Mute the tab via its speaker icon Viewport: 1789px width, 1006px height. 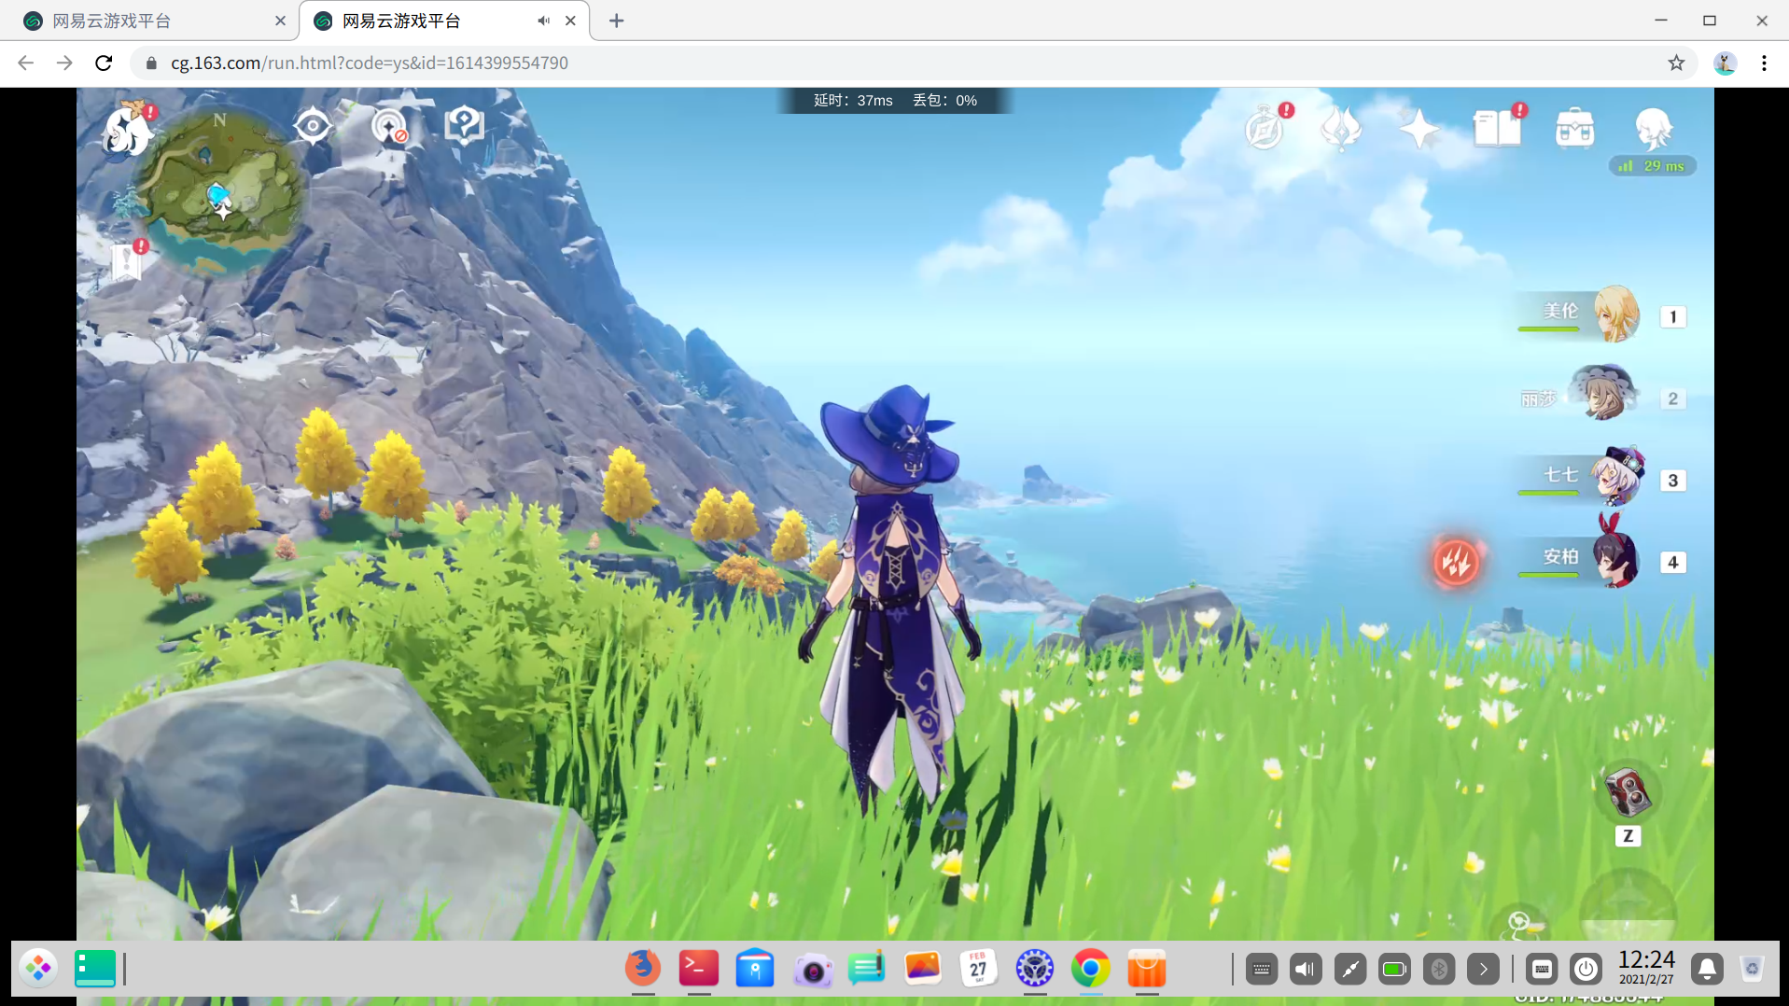click(x=543, y=21)
